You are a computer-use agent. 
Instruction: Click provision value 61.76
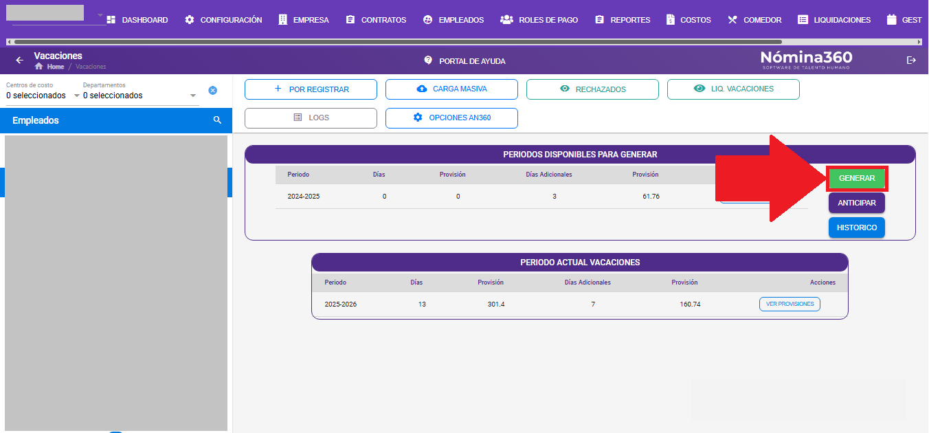pos(651,197)
